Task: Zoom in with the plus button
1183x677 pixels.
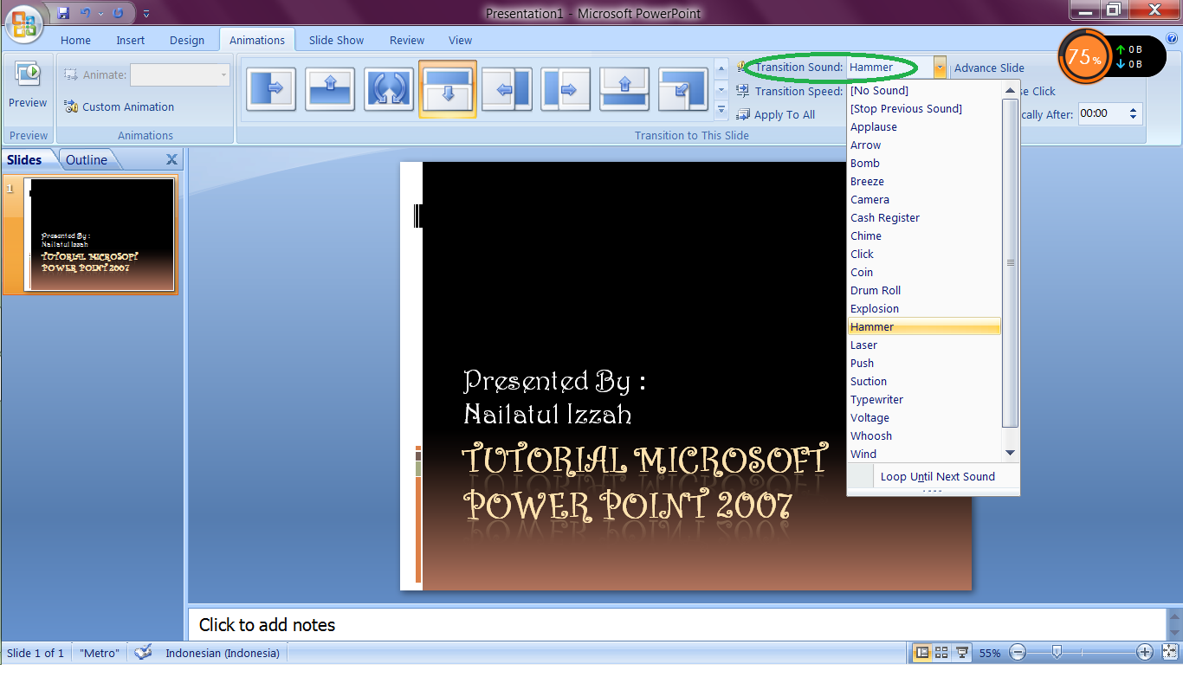Action: 1145,653
